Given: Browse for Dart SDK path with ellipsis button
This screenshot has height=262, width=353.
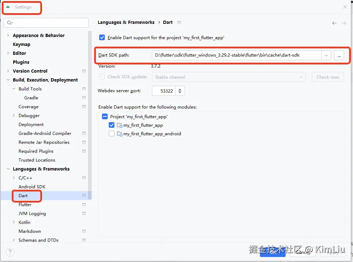Looking at the screenshot, I should click(339, 55).
